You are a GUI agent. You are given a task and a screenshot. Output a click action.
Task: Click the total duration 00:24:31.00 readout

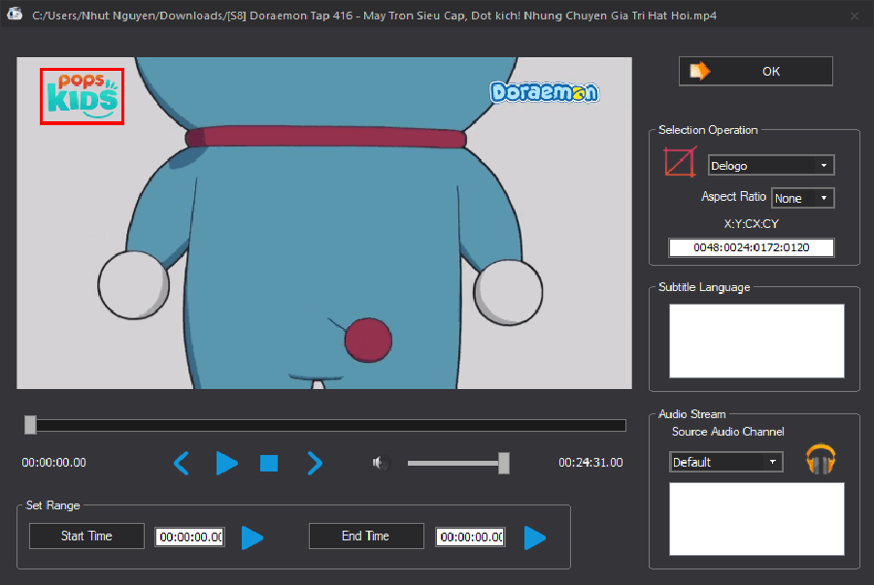(x=590, y=463)
